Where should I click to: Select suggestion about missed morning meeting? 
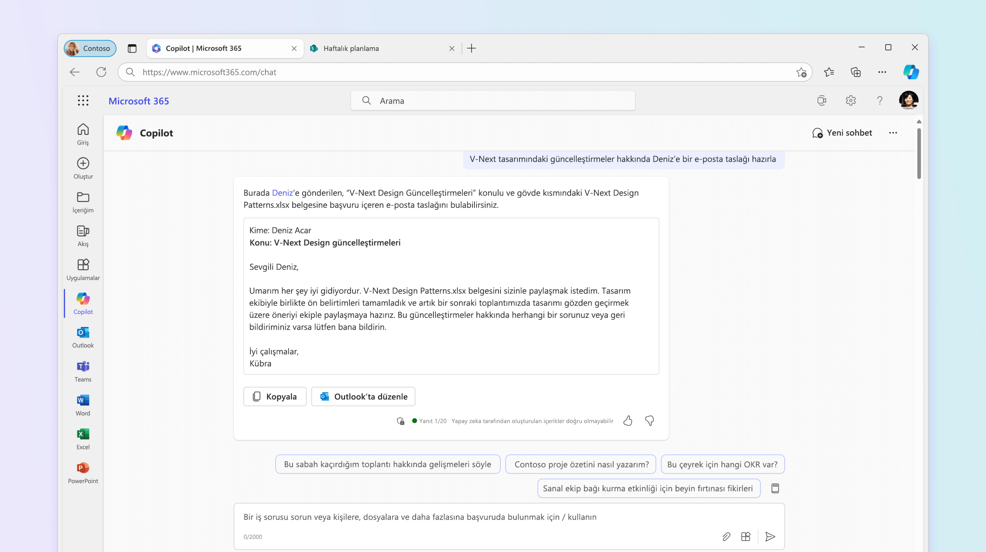(x=388, y=464)
